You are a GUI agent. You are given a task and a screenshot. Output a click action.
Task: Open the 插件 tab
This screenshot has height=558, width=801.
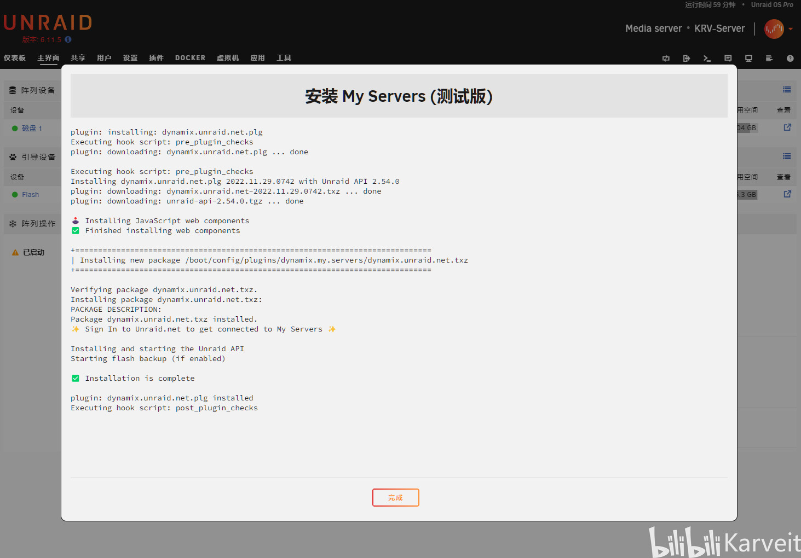[x=157, y=58]
